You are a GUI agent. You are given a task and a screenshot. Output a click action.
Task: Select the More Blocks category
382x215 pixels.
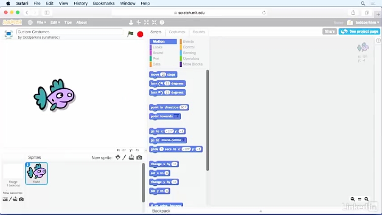[192, 64]
